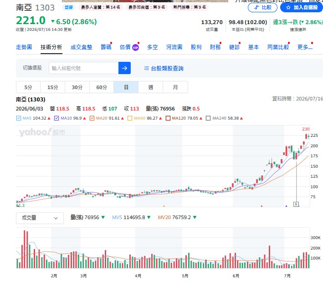Click the stock code input field
Screen dimensions: 323x285
(84, 68)
